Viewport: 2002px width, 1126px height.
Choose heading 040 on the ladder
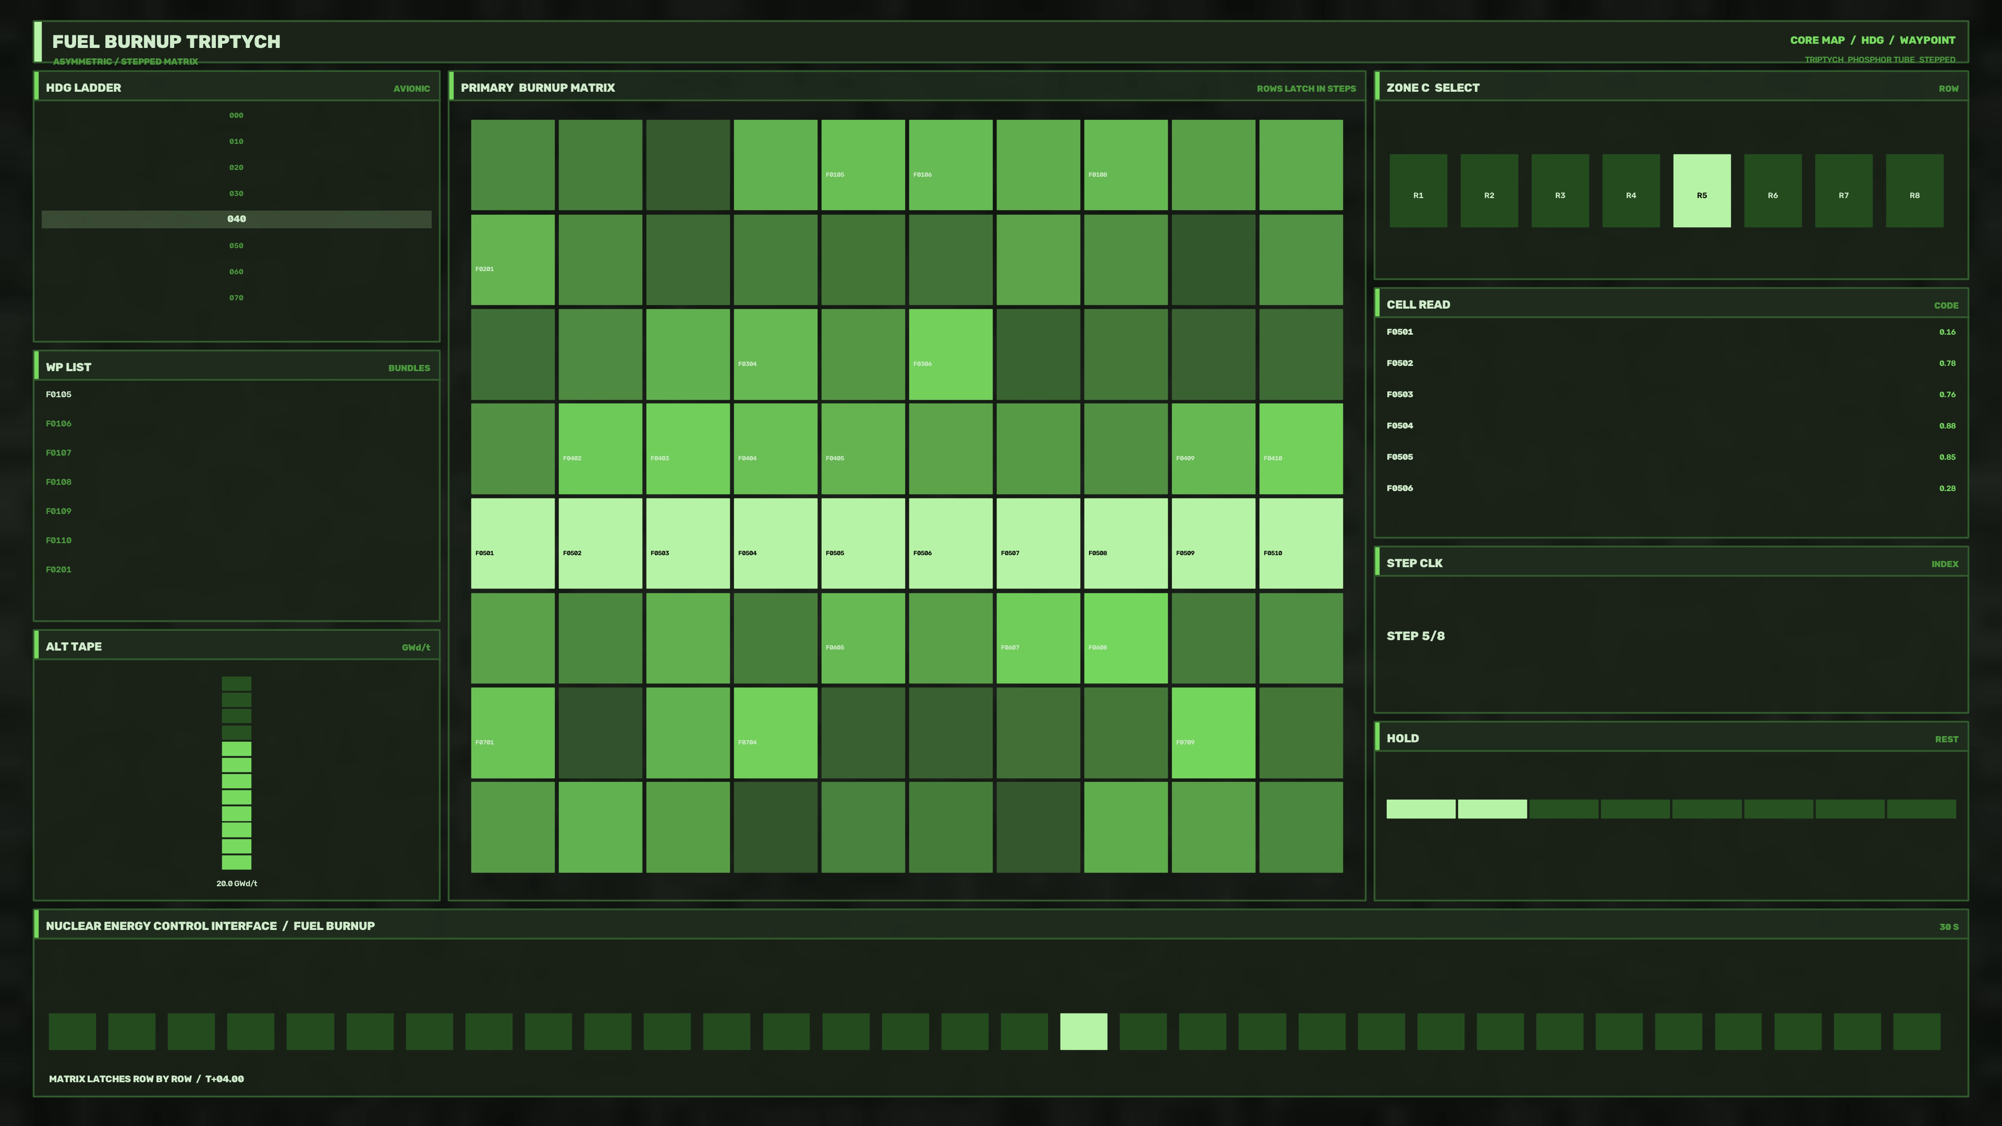click(x=236, y=219)
